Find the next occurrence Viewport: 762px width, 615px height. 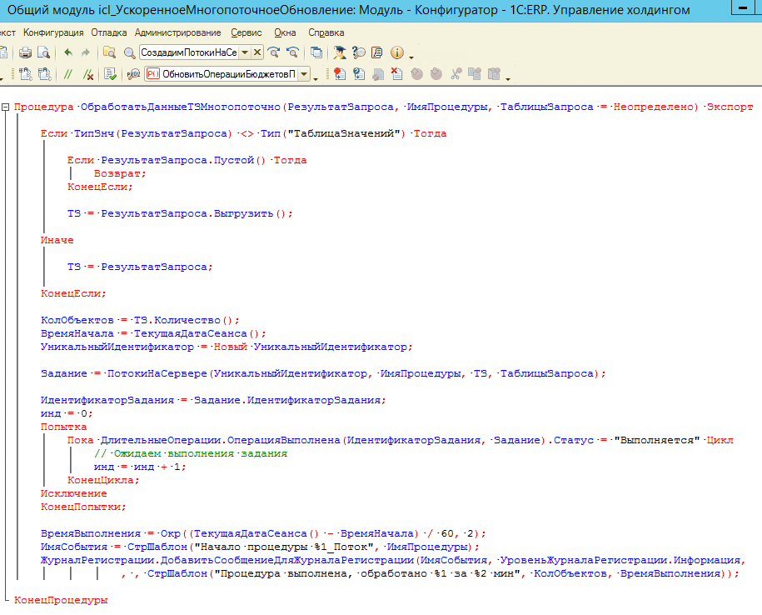274,52
